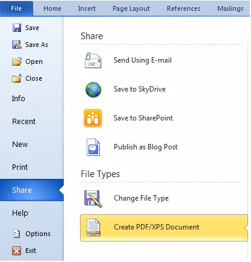
Task: Click the Change File Type icon
Action: point(93,199)
